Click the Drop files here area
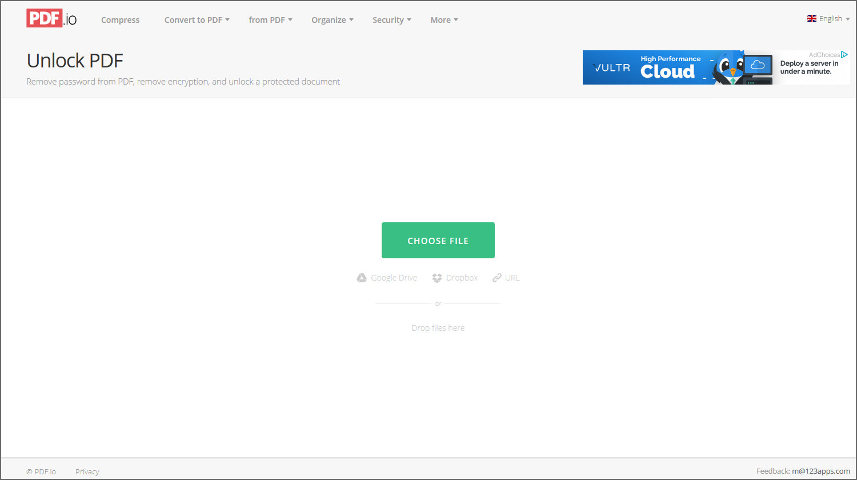The width and height of the screenshot is (857, 480). (438, 327)
